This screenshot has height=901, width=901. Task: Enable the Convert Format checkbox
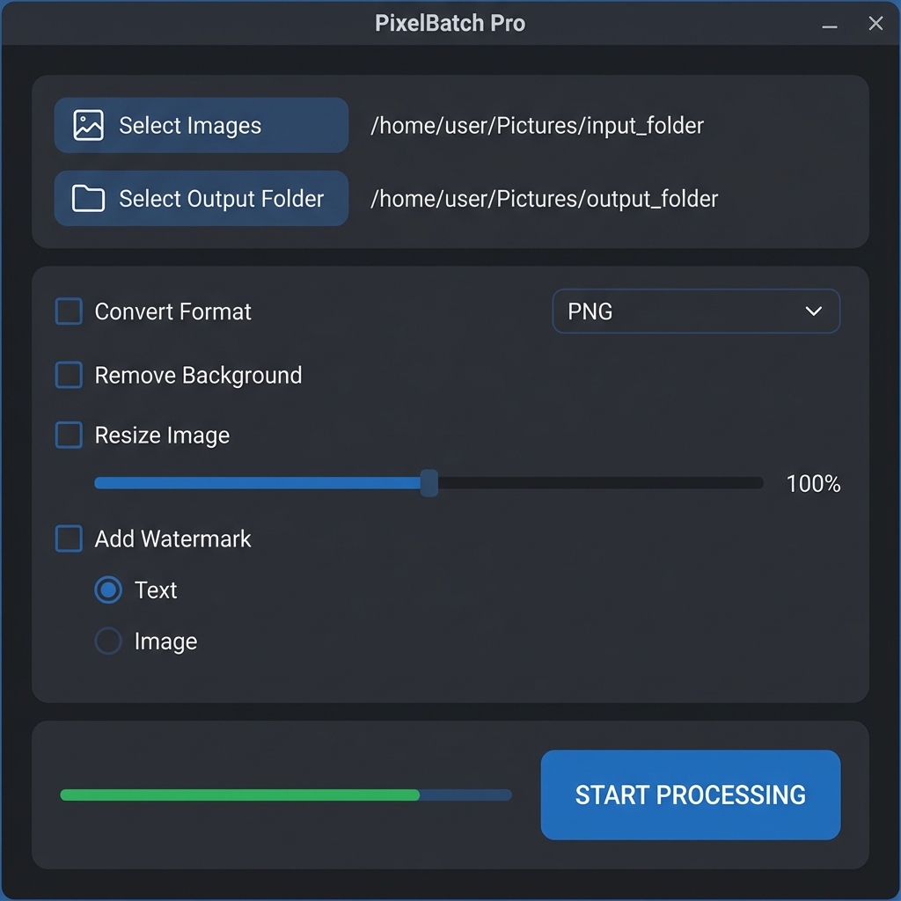pyautogui.click(x=69, y=311)
